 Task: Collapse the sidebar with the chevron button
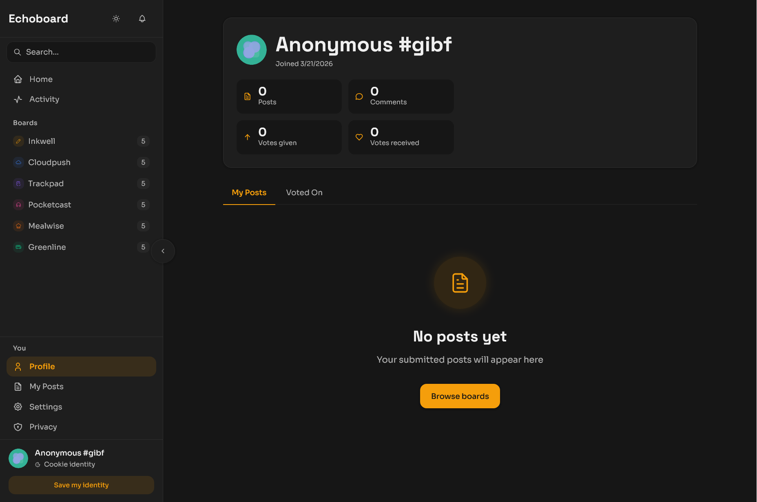[x=163, y=251]
